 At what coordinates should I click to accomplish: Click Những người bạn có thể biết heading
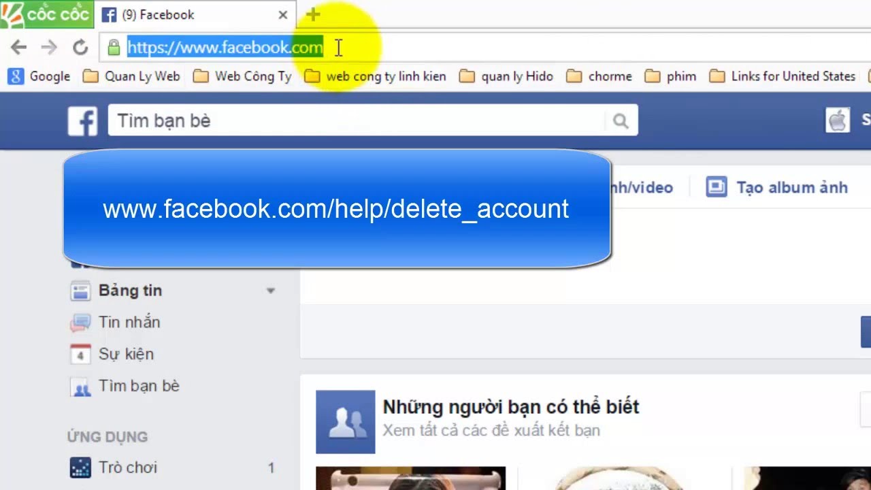pyautogui.click(x=511, y=407)
